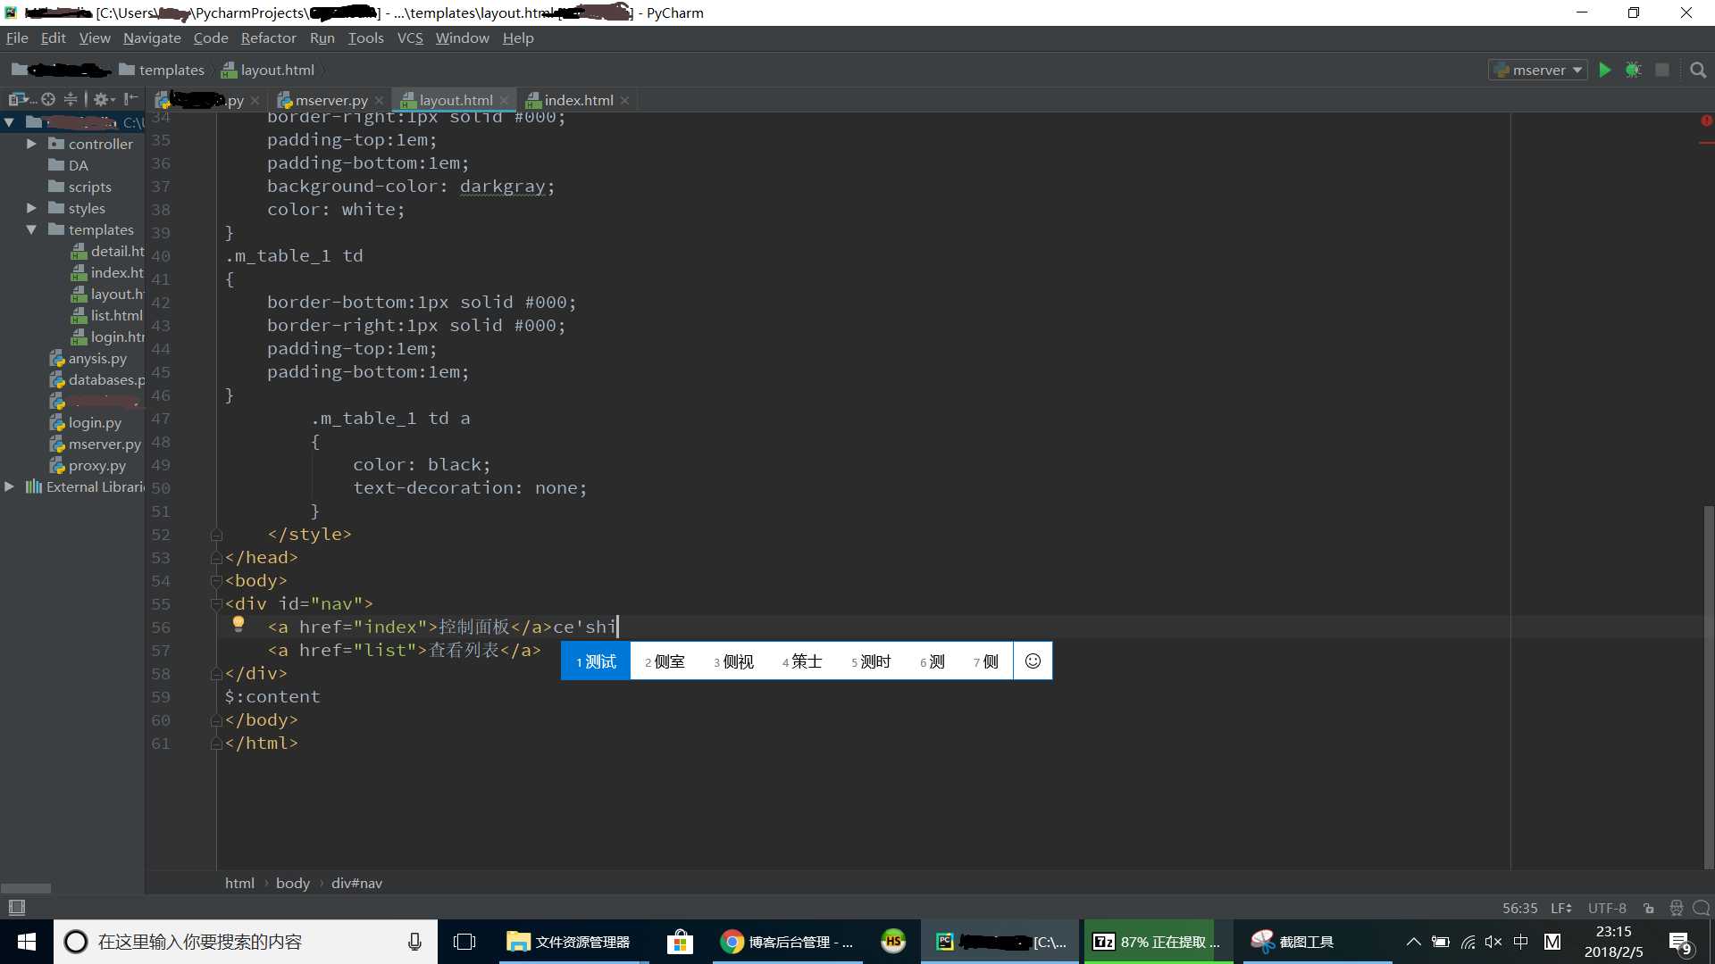Fold the div block on line 55
The width and height of the screenshot is (1715, 964).
coord(216,604)
